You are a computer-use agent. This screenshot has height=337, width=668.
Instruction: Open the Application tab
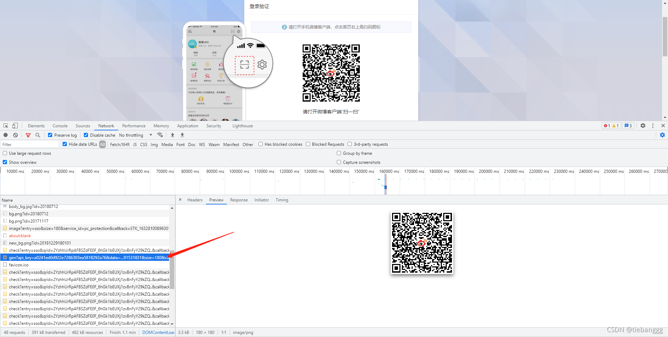(188, 126)
